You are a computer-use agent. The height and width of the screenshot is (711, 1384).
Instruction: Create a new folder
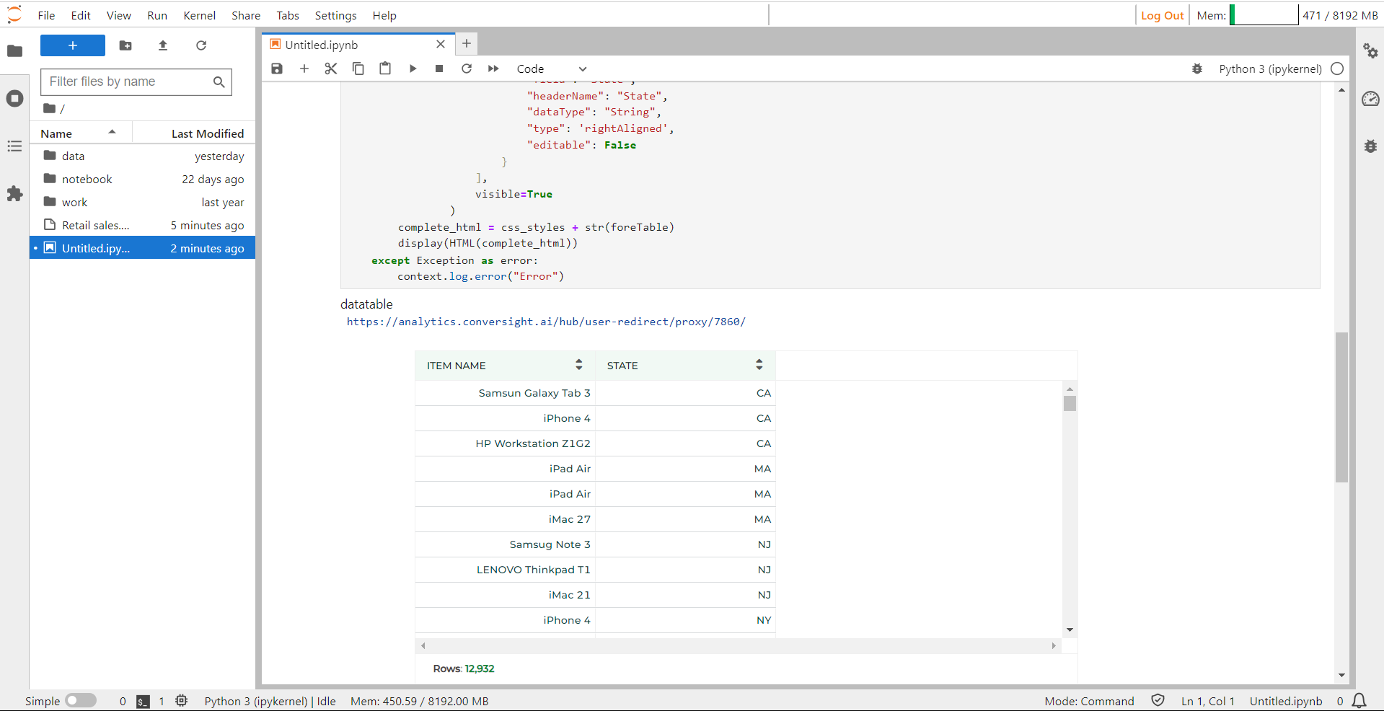[125, 45]
